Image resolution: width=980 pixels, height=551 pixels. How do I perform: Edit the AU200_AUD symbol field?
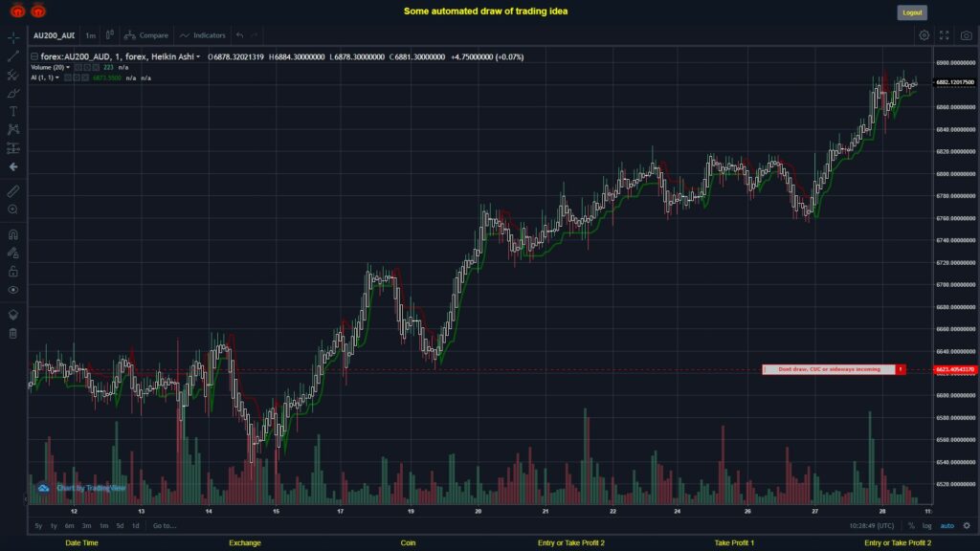(54, 35)
